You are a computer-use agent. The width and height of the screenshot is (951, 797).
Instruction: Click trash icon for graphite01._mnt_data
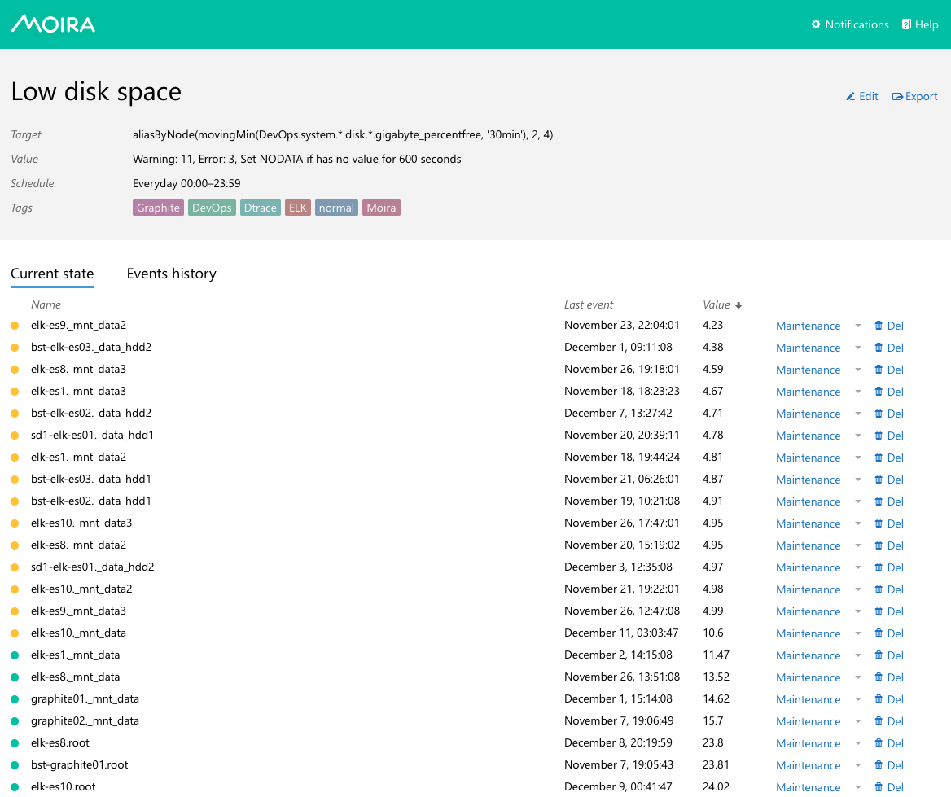879,699
